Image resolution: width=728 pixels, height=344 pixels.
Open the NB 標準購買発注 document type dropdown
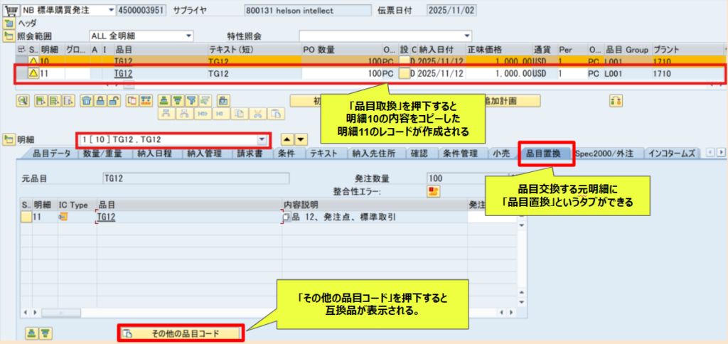pos(110,10)
